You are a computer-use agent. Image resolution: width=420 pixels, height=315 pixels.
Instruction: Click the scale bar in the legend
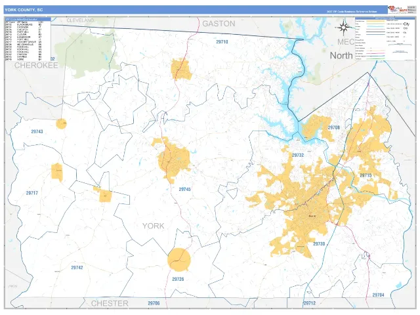point(400,45)
